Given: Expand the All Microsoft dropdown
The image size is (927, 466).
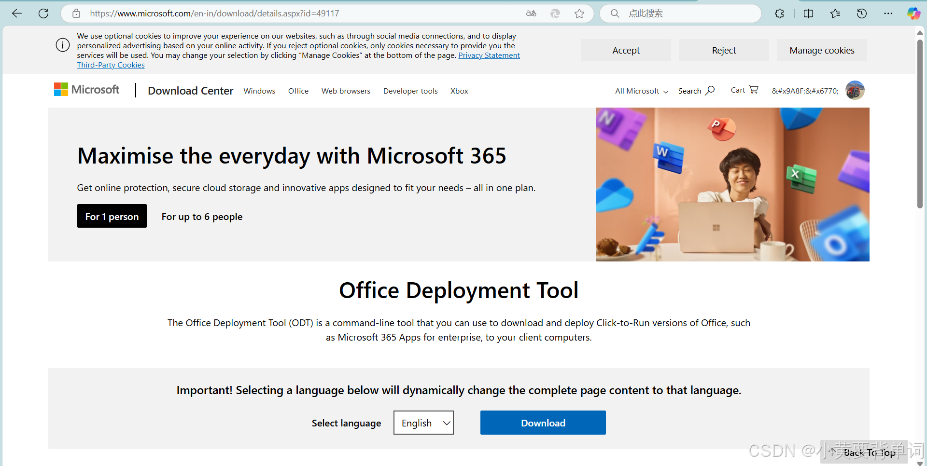Looking at the screenshot, I should [642, 91].
